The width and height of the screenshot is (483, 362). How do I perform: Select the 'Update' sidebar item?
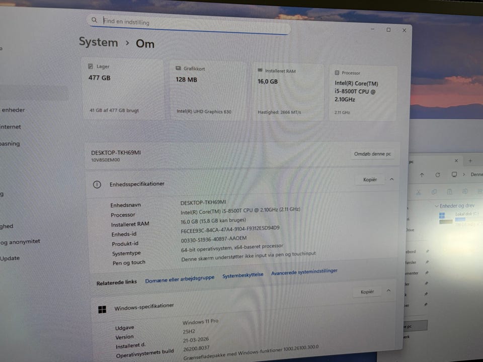pos(10,258)
